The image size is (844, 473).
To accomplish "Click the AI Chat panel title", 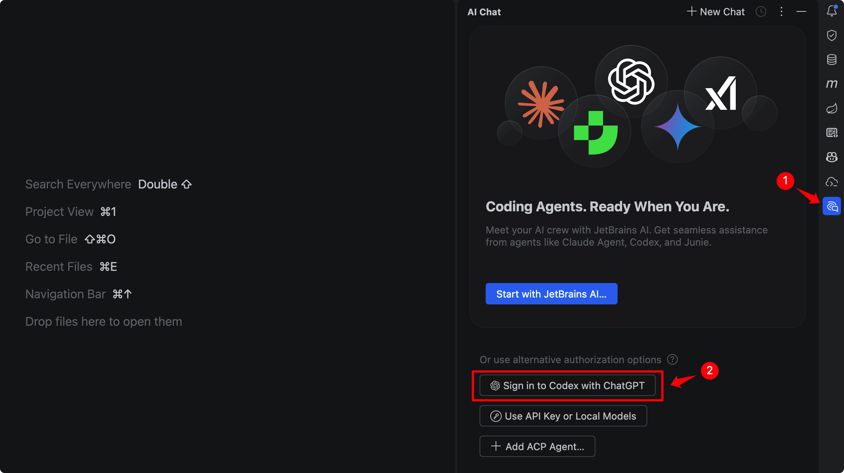I will pos(484,12).
